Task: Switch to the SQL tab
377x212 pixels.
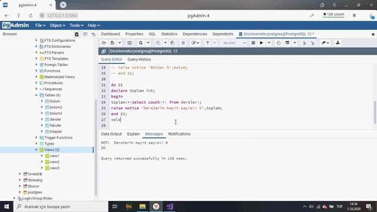Action: point(152,34)
